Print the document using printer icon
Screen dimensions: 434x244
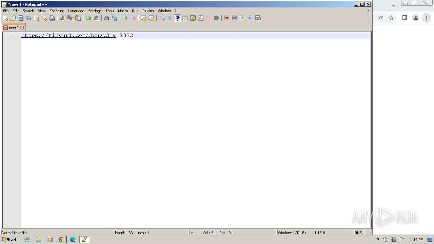coord(52,18)
